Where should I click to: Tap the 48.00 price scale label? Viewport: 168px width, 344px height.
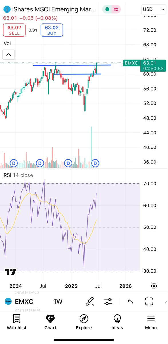149,118
